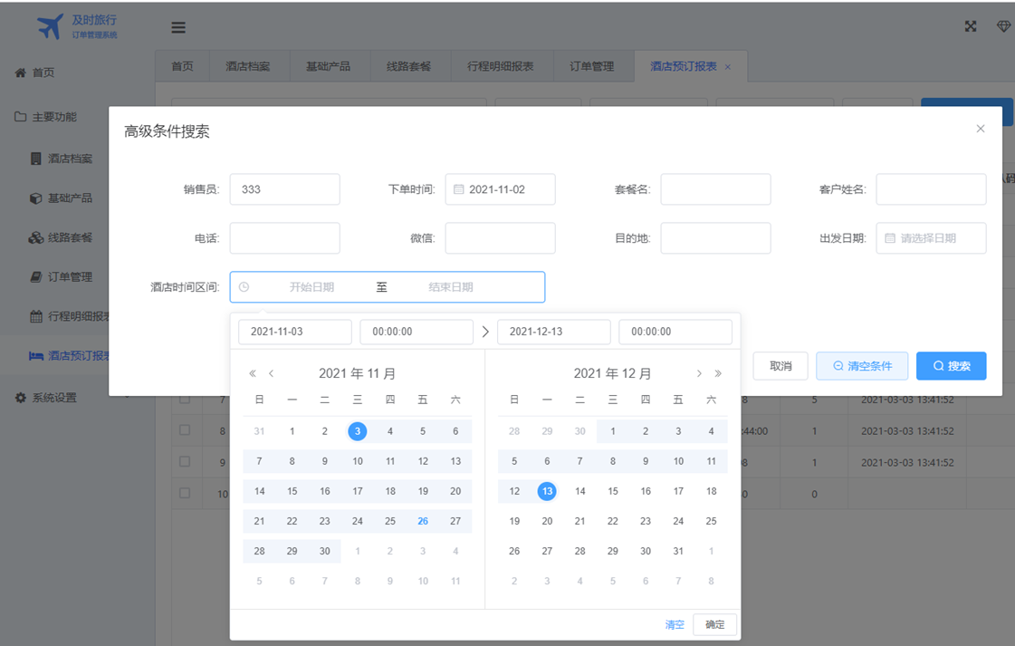Edit the end time next to 2021-12-13
1015x646 pixels.
675,332
